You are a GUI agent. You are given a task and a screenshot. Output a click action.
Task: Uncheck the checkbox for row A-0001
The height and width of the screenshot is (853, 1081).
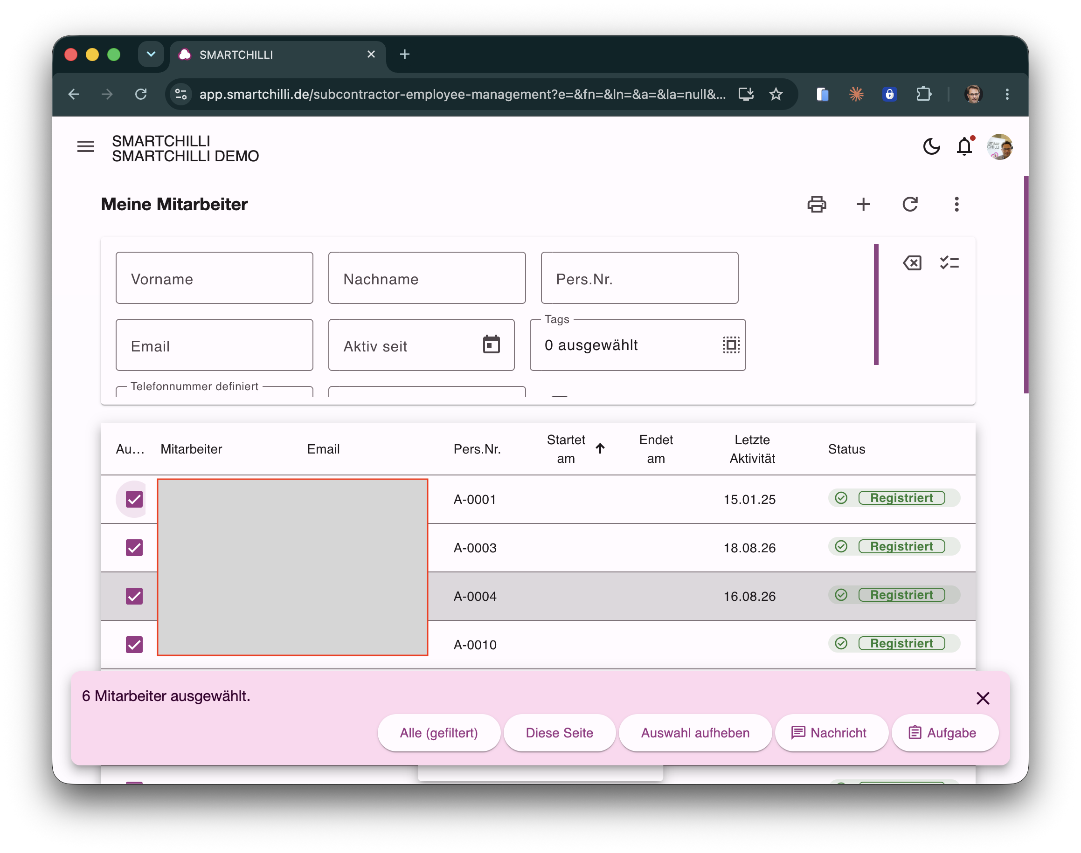[134, 499]
